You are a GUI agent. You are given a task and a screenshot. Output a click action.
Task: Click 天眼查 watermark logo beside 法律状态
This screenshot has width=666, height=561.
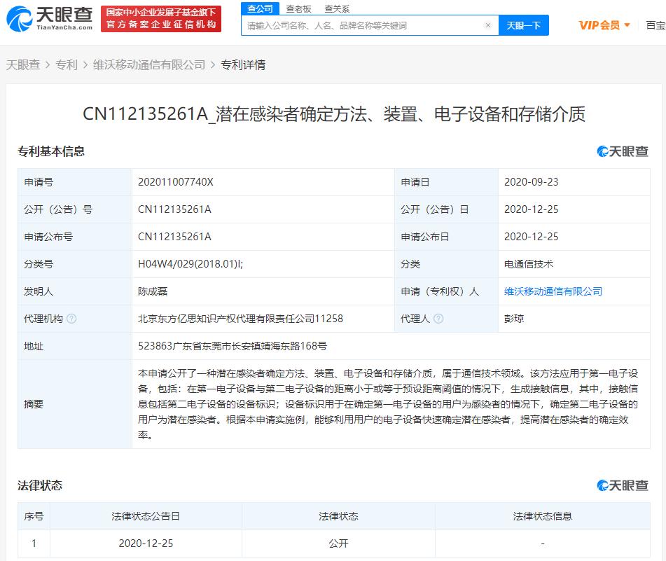tap(623, 485)
